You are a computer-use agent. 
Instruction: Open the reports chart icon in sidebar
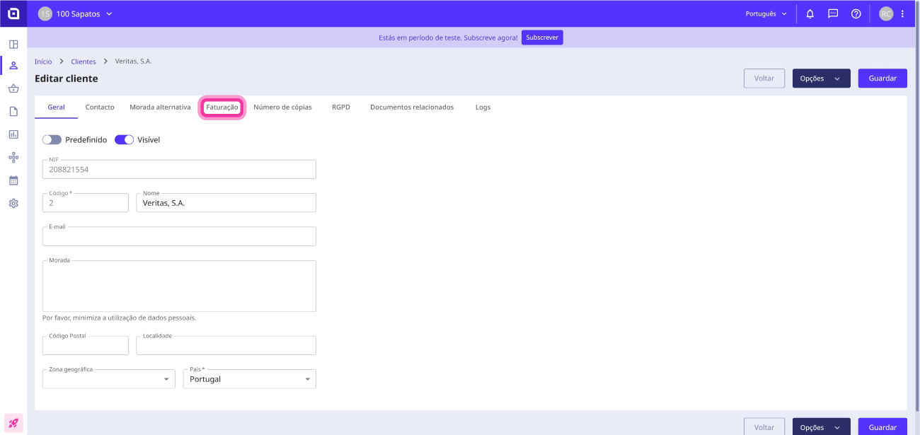click(13, 134)
